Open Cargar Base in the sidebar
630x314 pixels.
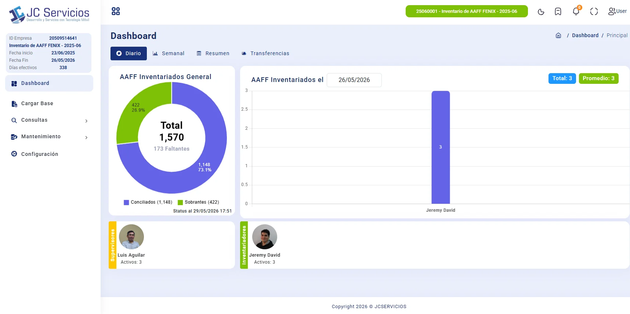37,104
